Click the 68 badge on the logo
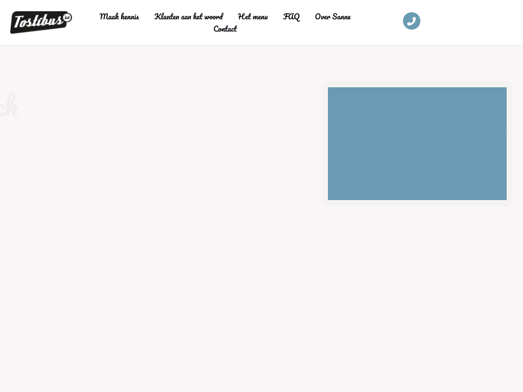This screenshot has width=523, height=392. (67, 18)
